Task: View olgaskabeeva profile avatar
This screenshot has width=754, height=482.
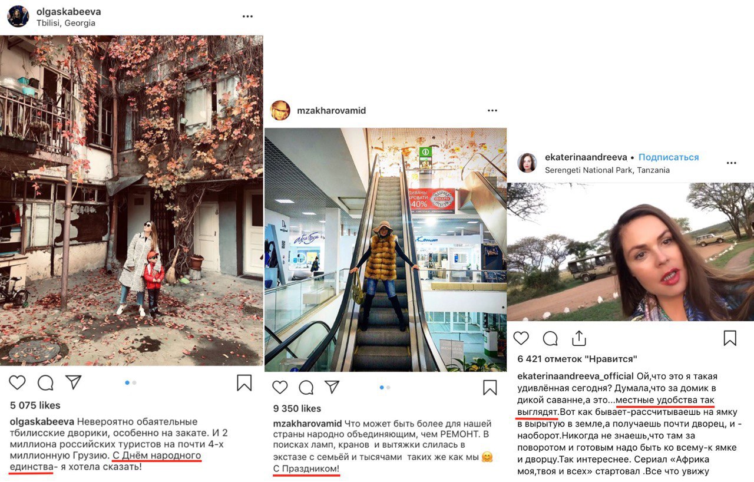Action: tap(18, 16)
